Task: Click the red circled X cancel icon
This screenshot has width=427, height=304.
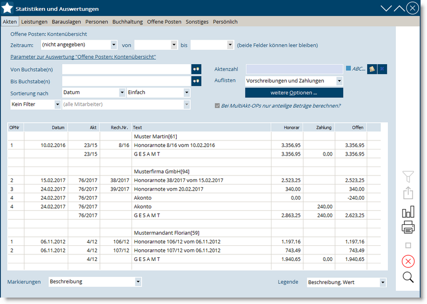Action: [x=408, y=261]
